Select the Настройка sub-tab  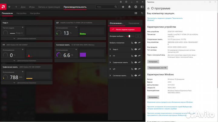pos(21,13)
